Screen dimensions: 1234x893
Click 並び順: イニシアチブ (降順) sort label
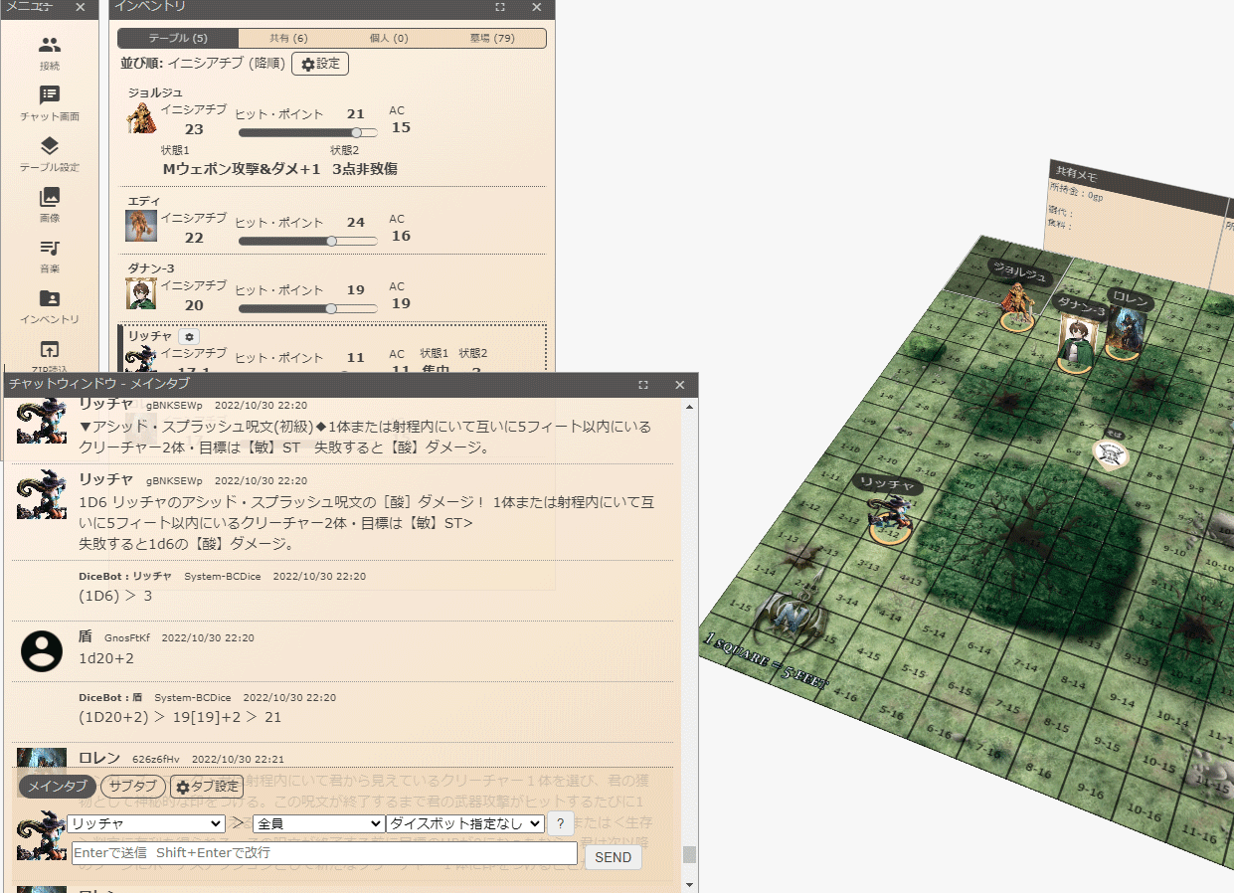point(203,64)
